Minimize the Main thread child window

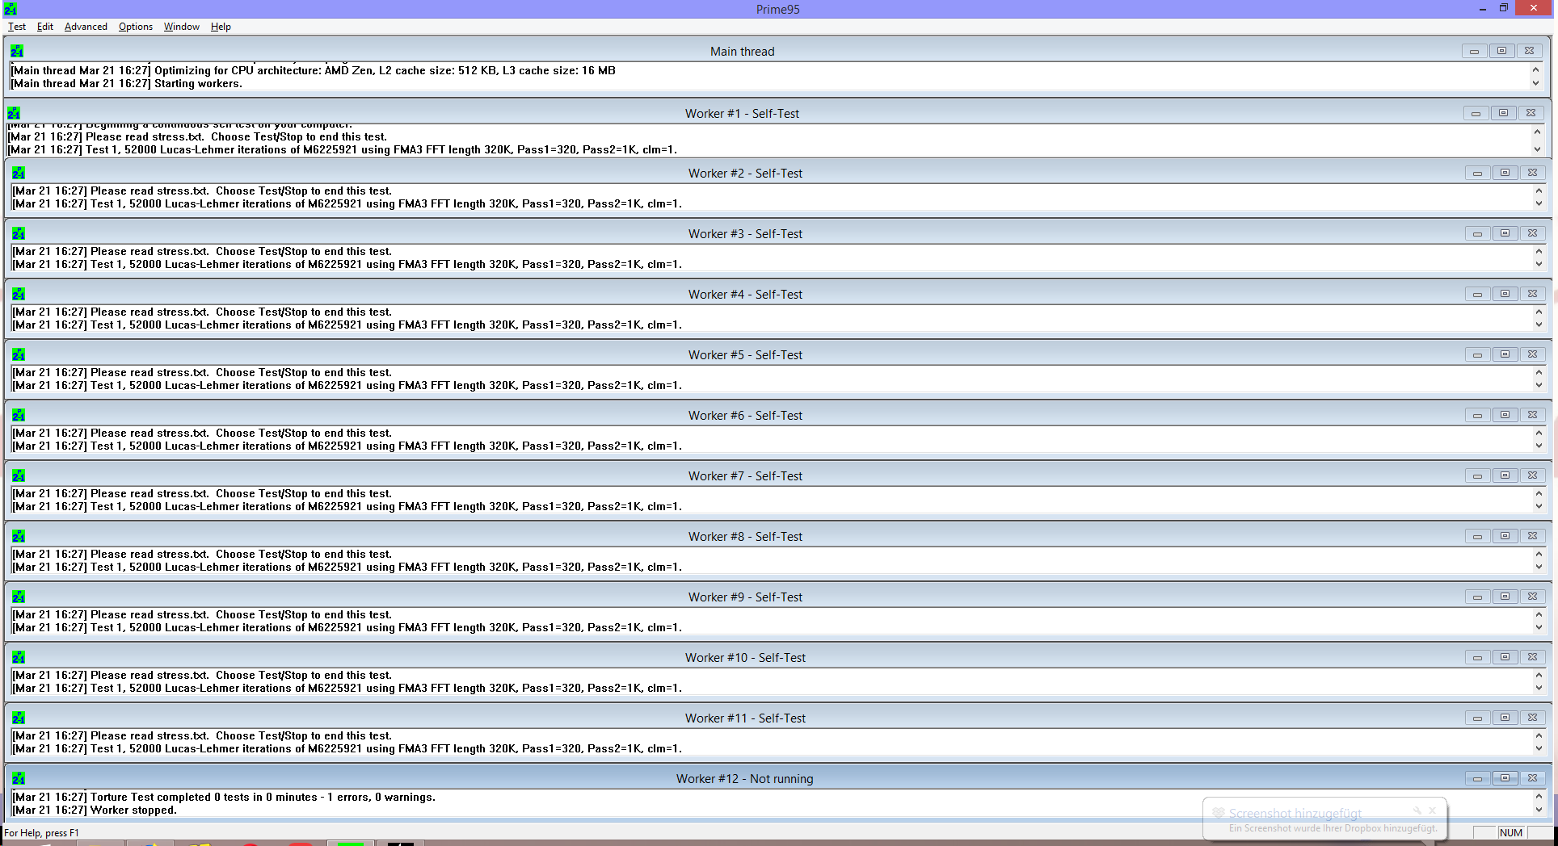1475,51
